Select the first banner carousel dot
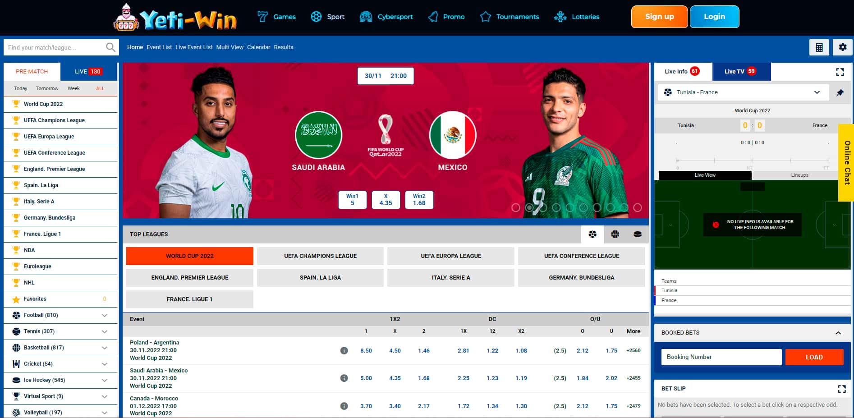Viewport: 854px width, 418px height. coord(516,207)
